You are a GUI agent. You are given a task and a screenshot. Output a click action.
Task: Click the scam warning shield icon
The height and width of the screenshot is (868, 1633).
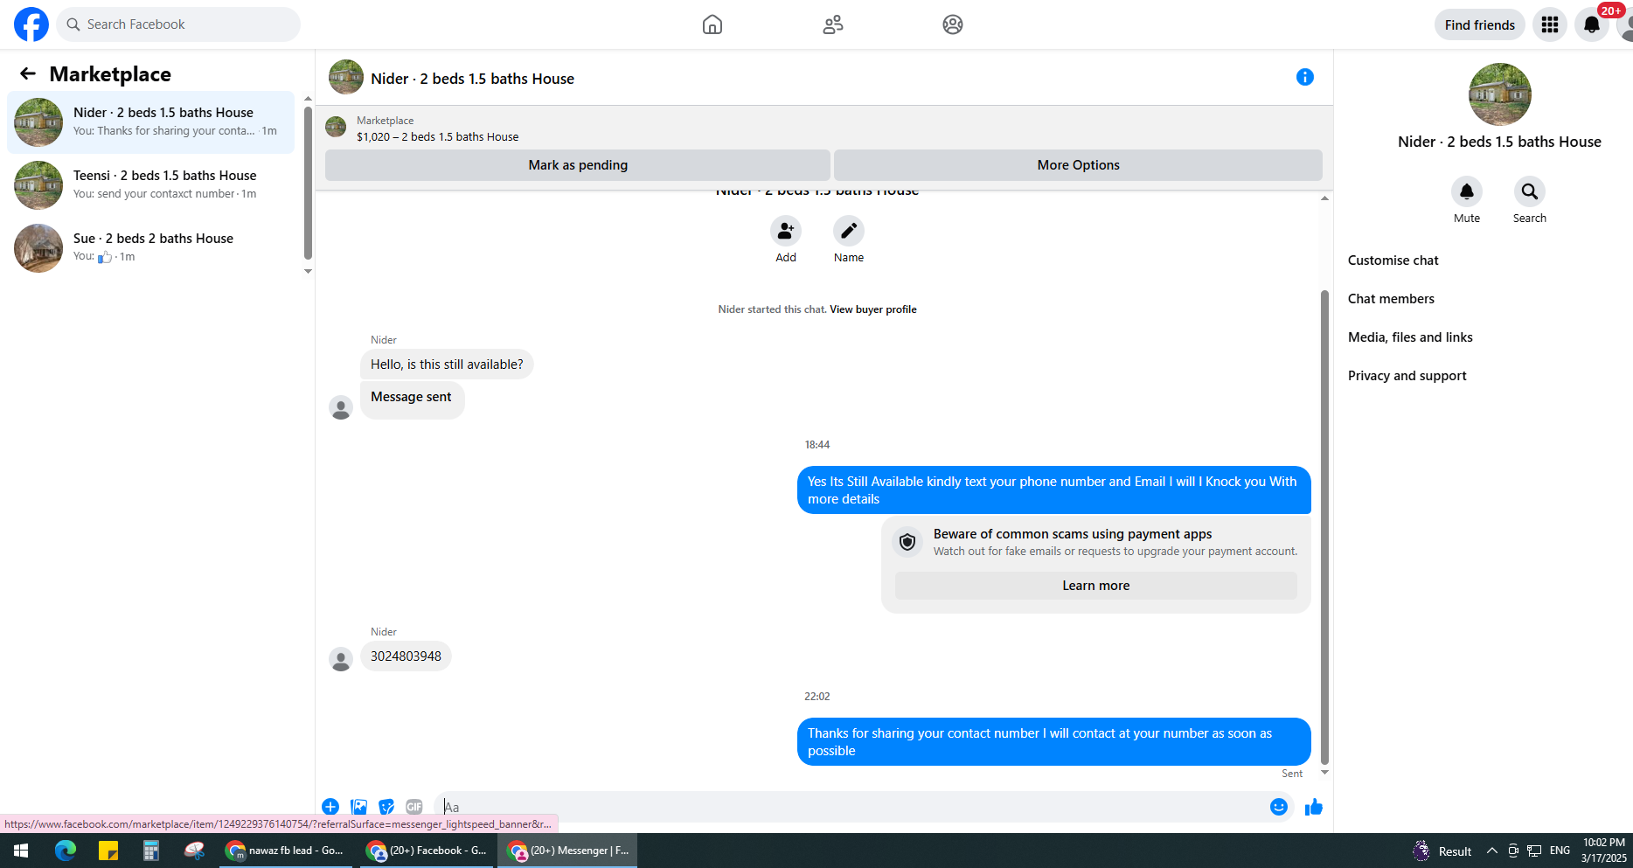[x=907, y=542]
